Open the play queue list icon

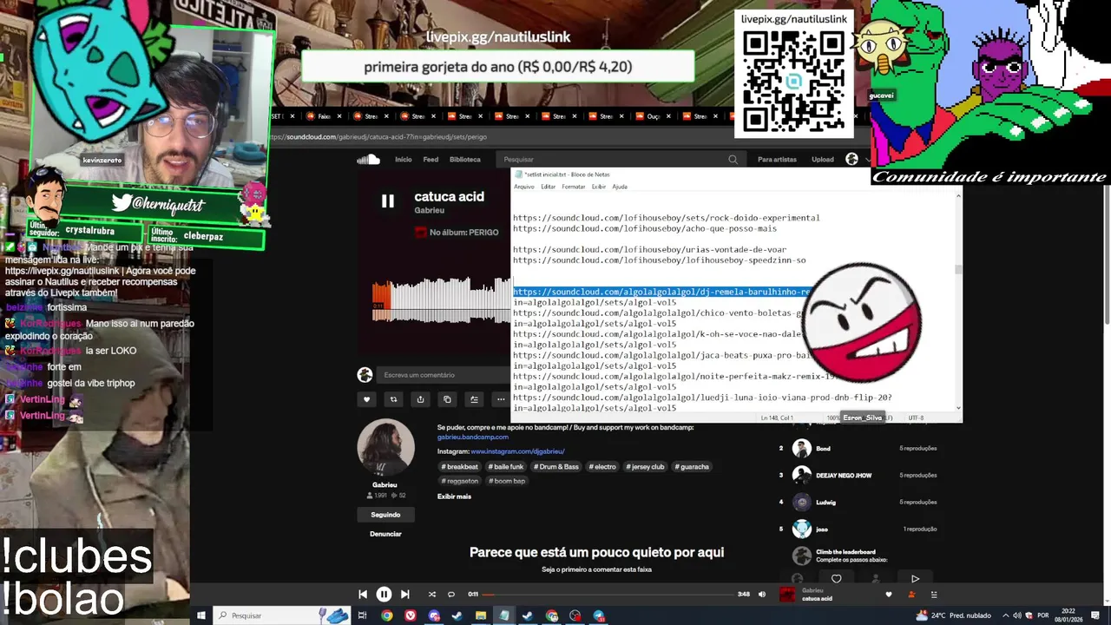tap(934, 595)
